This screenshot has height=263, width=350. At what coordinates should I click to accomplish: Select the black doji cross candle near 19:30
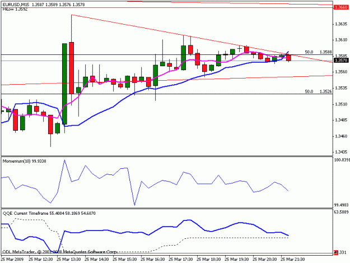click(239, 48)
